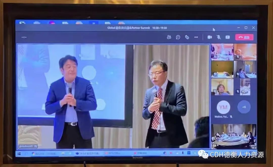Select the main presenter video feed
Viewport: 273px width, 167px height.
113,96
